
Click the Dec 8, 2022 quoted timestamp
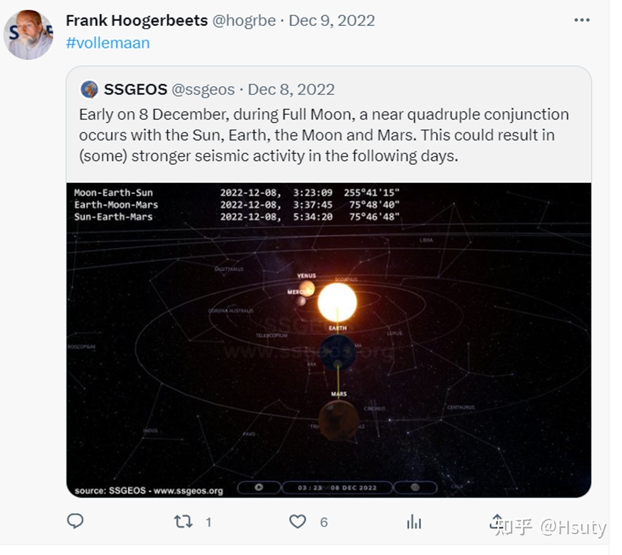pos(291,89)
